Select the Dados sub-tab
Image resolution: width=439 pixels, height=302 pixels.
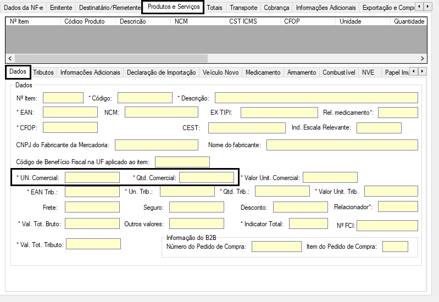(18, 71)
